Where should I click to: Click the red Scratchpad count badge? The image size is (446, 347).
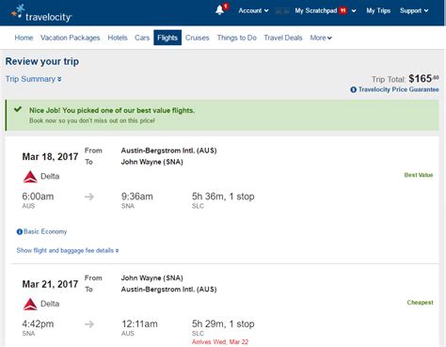342,10
